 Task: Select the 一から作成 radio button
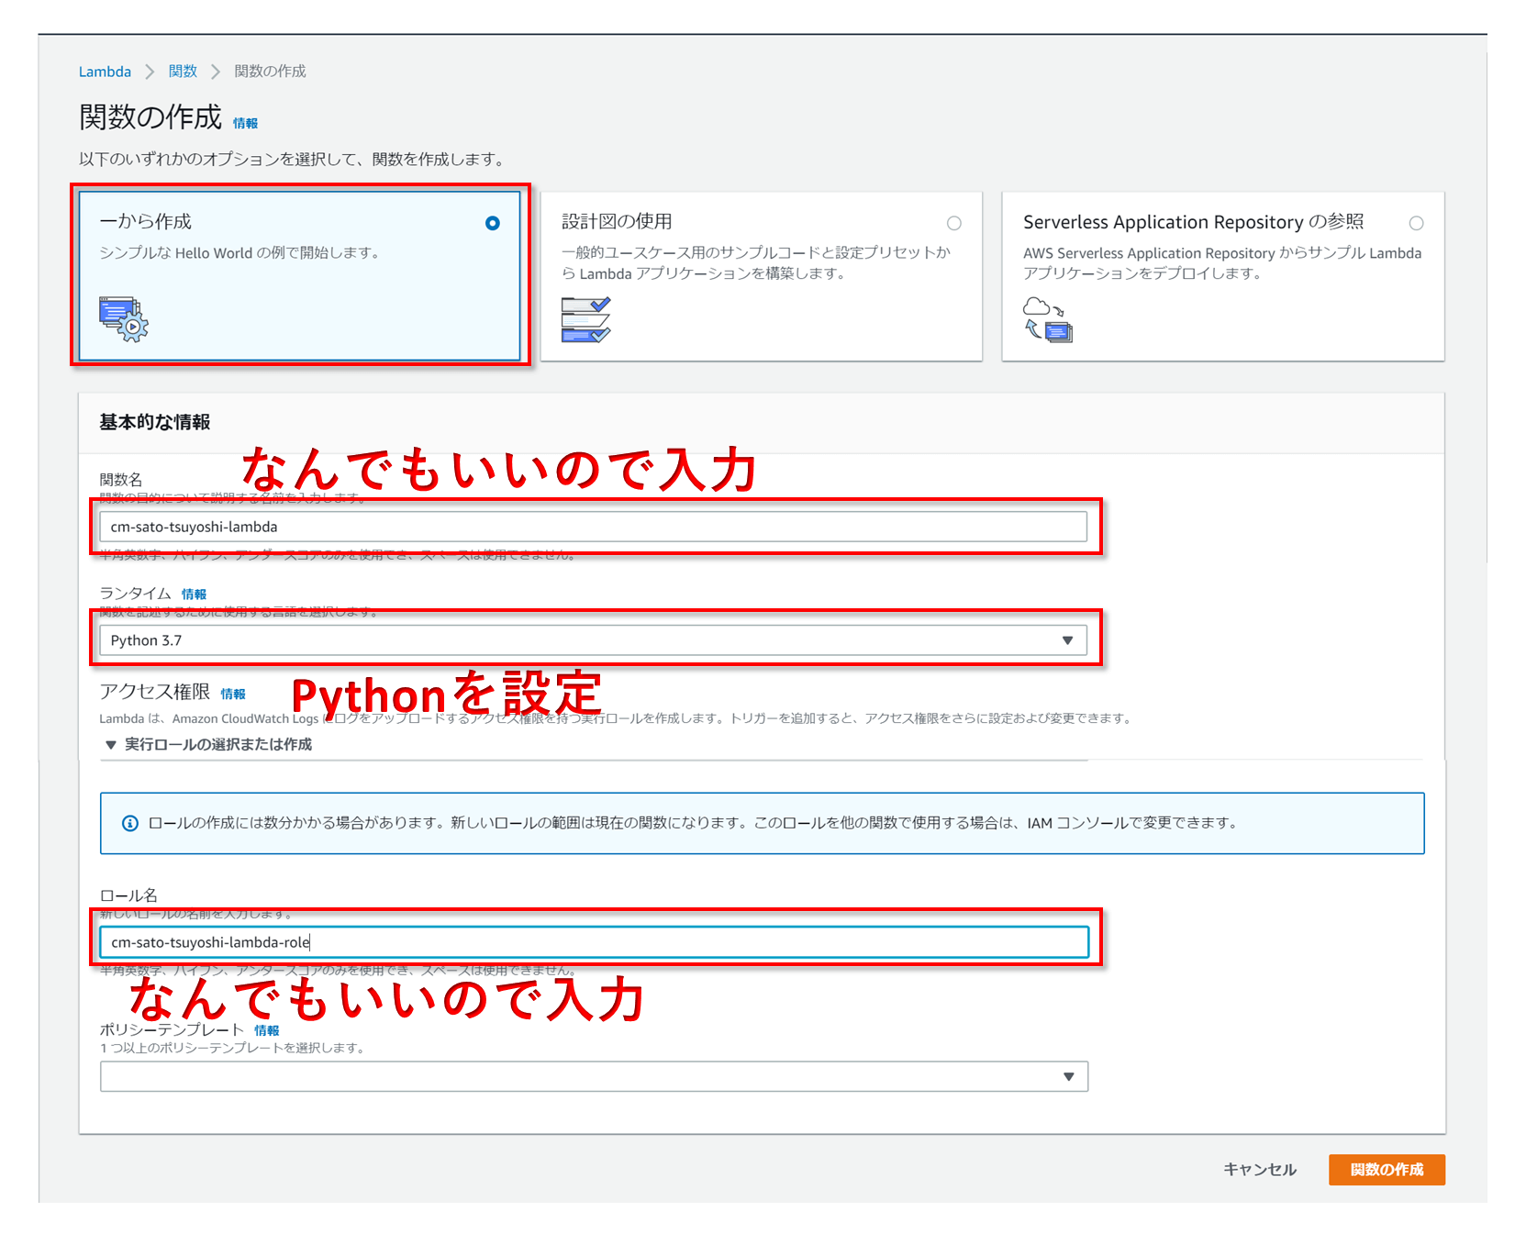(x=493, y=222)
